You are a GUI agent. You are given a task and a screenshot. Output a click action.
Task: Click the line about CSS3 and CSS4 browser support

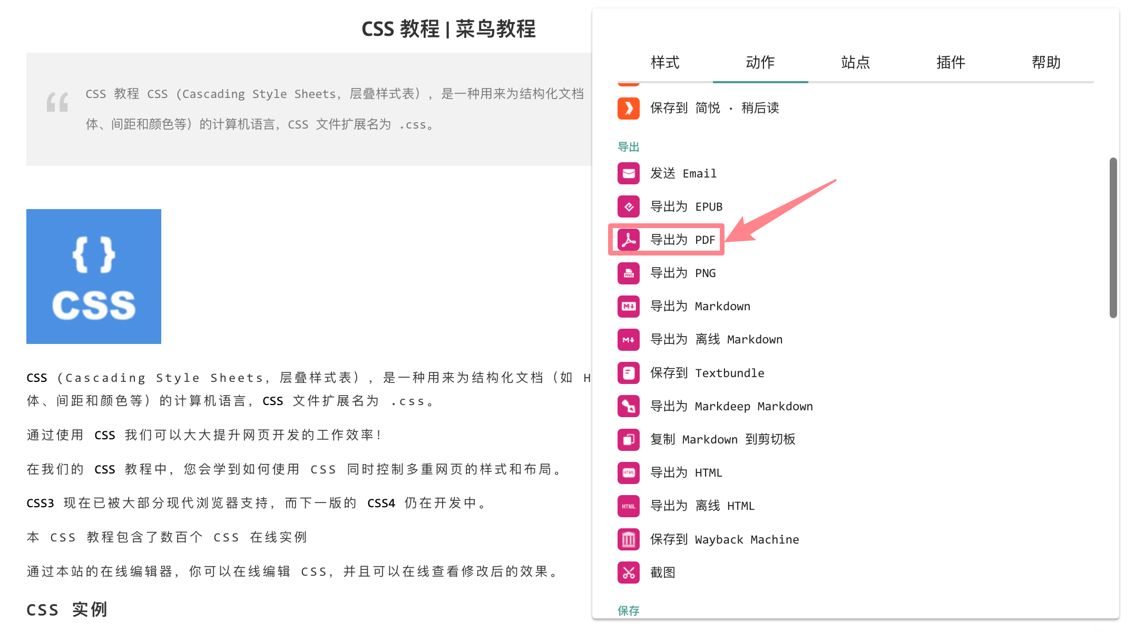point(257,503)
